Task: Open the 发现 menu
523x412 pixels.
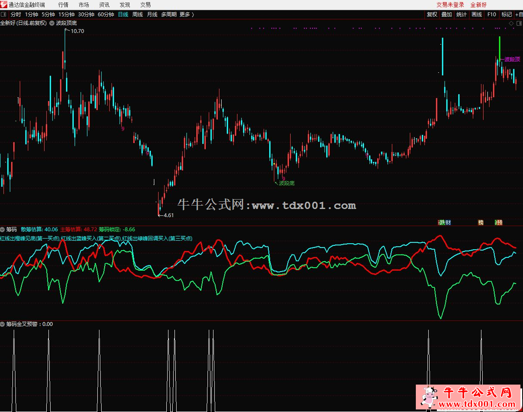Action: [125, 5]
